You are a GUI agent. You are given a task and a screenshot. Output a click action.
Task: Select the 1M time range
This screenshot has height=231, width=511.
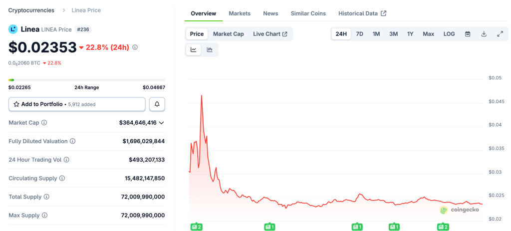click(x=376, y=34)
